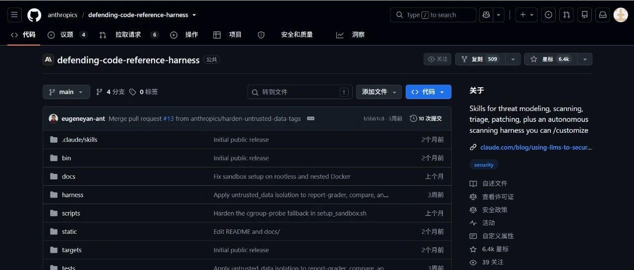Expand the fork options dropdown arrow

point(513,59)
